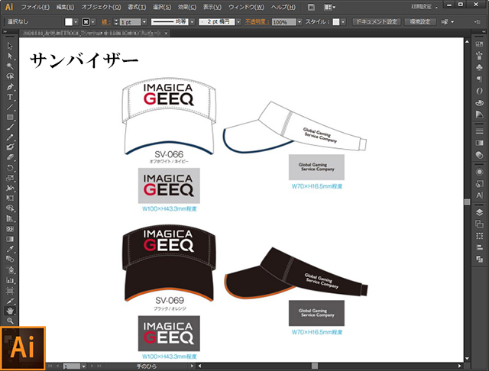The image size is (489, 371).
Task: Open the Stroke panel icon
Action: (479, 131)
